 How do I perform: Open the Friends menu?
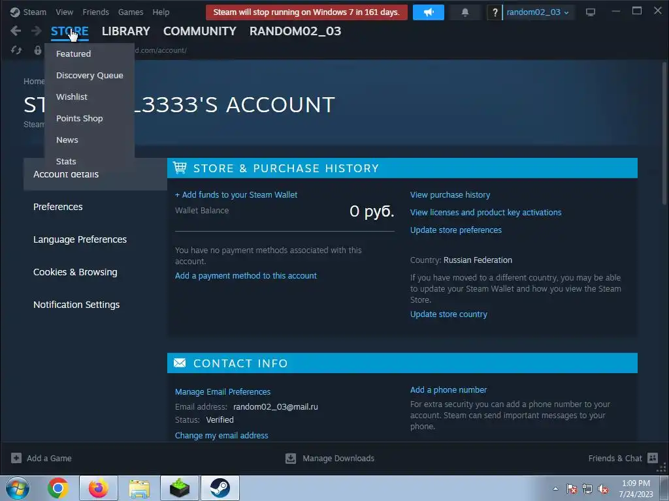point(95,12)
